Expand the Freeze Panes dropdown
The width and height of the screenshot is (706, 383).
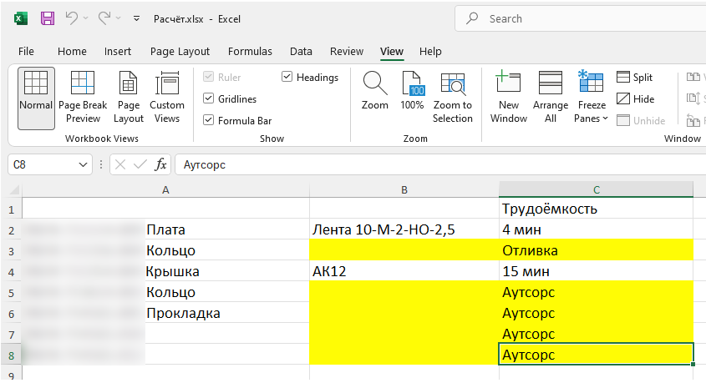pos(591,118)
